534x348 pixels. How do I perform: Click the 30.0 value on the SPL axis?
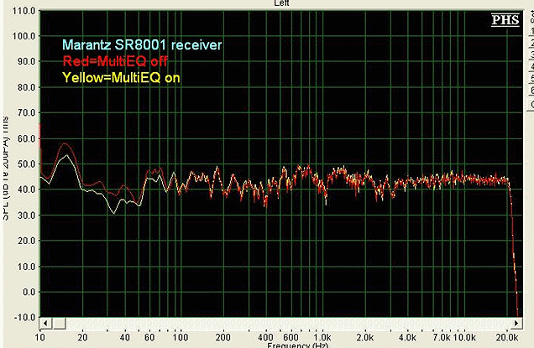[26, 216]
